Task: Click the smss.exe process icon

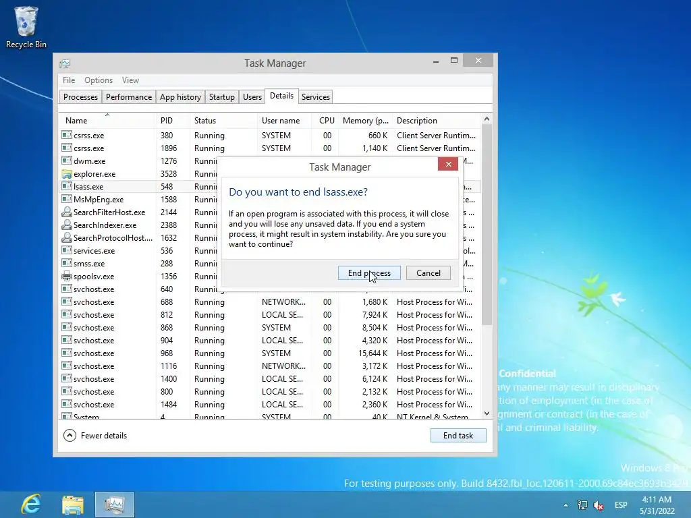Action: coord(67,263)
